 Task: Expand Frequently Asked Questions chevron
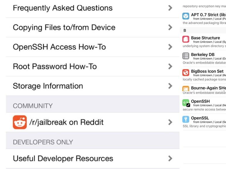point(170,8)
